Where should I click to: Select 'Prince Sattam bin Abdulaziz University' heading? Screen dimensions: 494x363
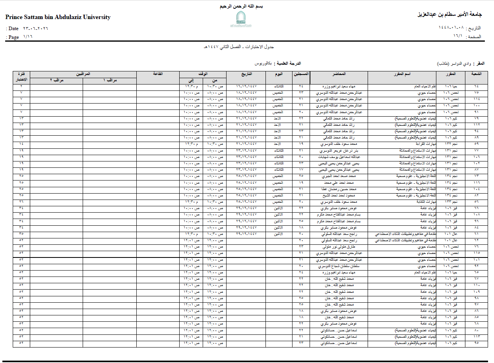pyautogui.click(x=58, y=17)
